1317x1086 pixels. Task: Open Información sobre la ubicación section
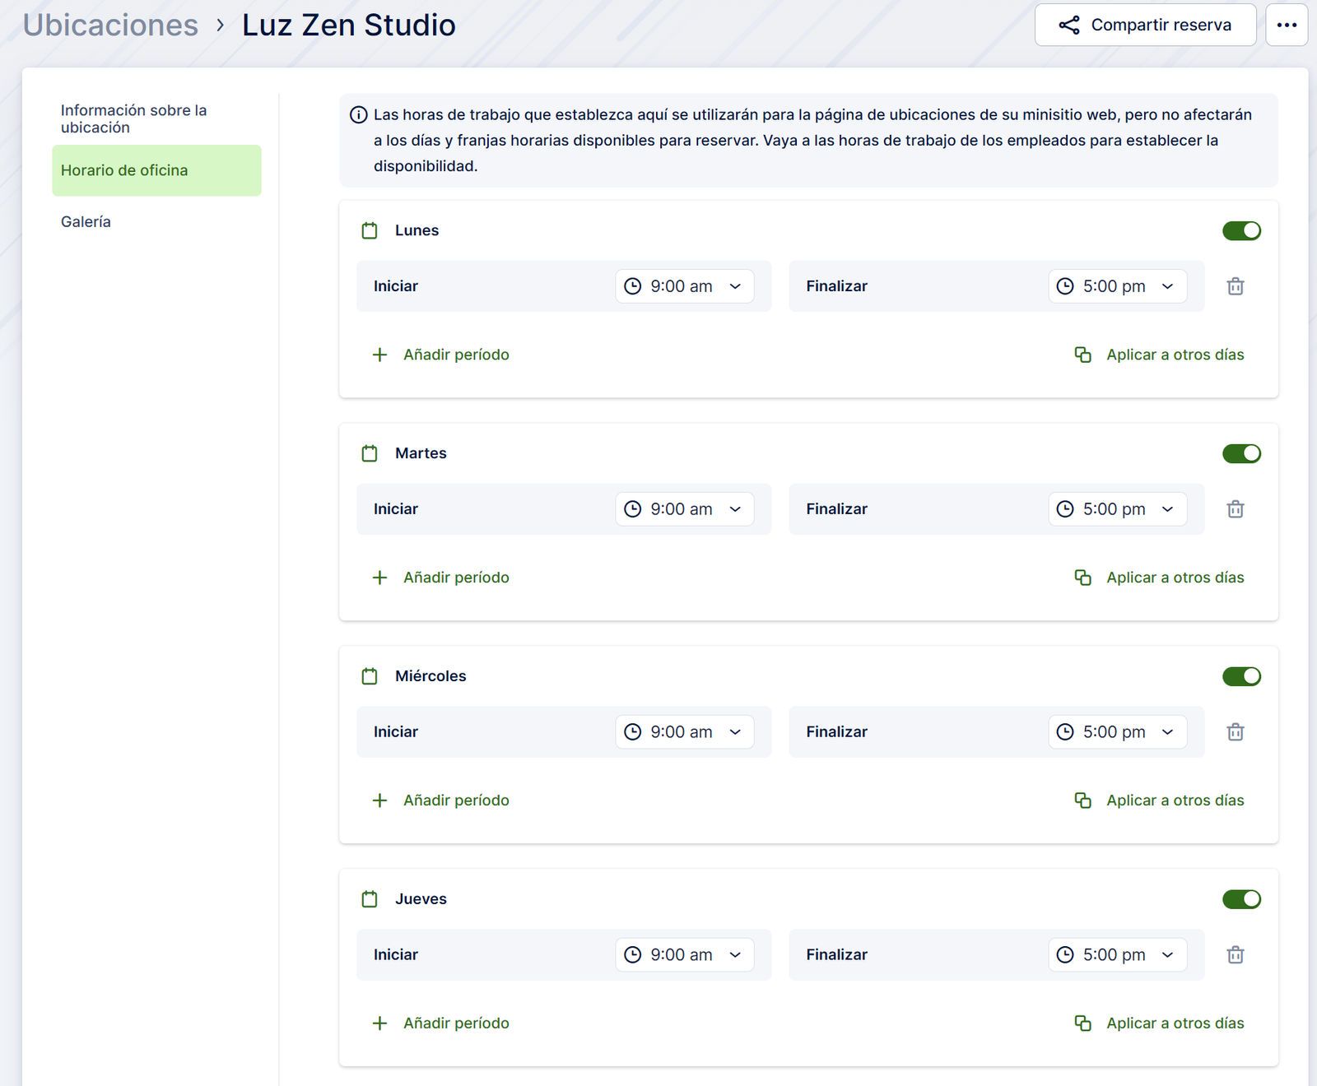133,118
